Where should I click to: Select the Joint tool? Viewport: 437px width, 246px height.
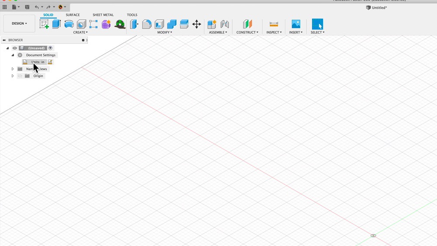click(225, 24)
